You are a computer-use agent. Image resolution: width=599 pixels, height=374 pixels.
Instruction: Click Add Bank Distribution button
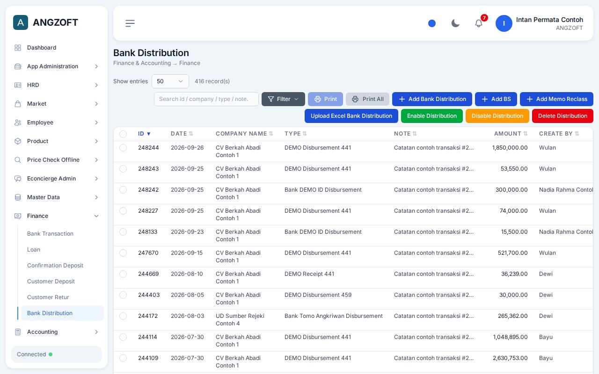tap(432, 99)
